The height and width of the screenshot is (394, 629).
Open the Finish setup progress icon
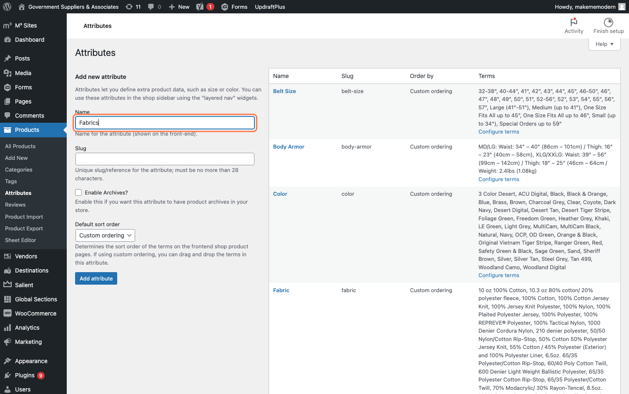[609, 22]
